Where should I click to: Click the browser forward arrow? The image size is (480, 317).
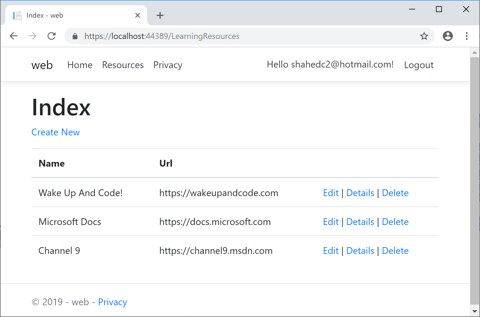[32, 36]
